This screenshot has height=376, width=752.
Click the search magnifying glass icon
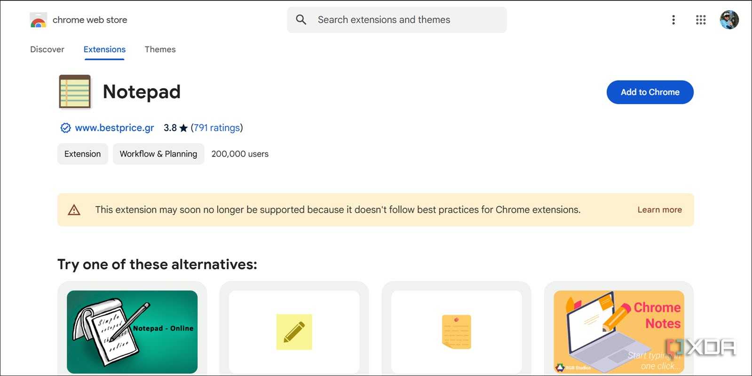click(301, 20)
